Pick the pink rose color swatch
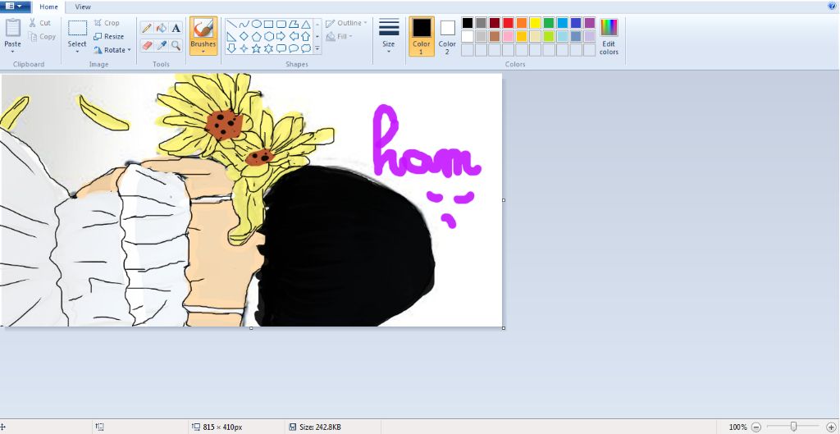Viewport: 840px width, 434px height. coord(508,36)
